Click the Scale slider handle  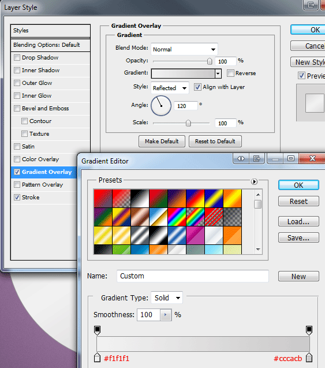188,123
